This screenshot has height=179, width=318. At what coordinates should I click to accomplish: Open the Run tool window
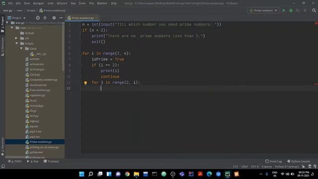pyautogui.click(x=33, y=161)
